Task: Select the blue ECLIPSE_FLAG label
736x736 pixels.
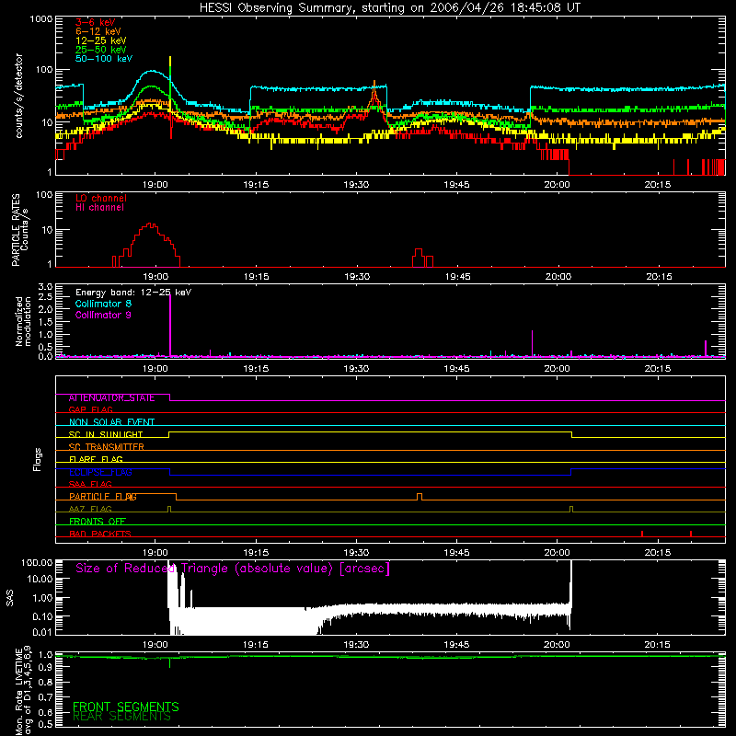Action: 100,472
